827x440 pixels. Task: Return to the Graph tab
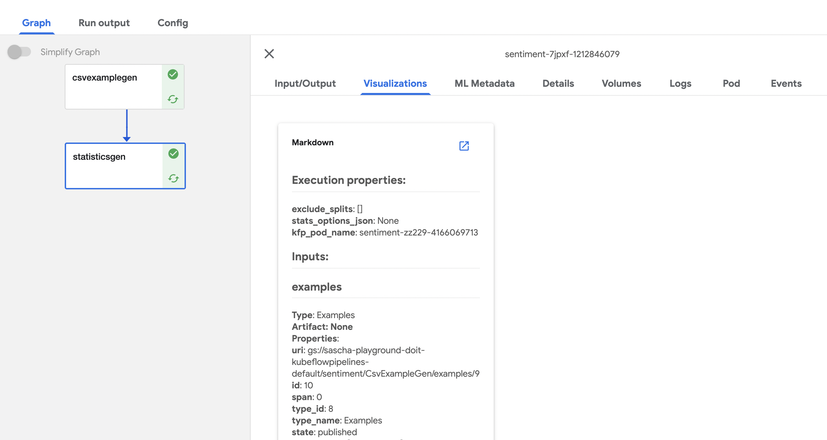coord(36,23)
